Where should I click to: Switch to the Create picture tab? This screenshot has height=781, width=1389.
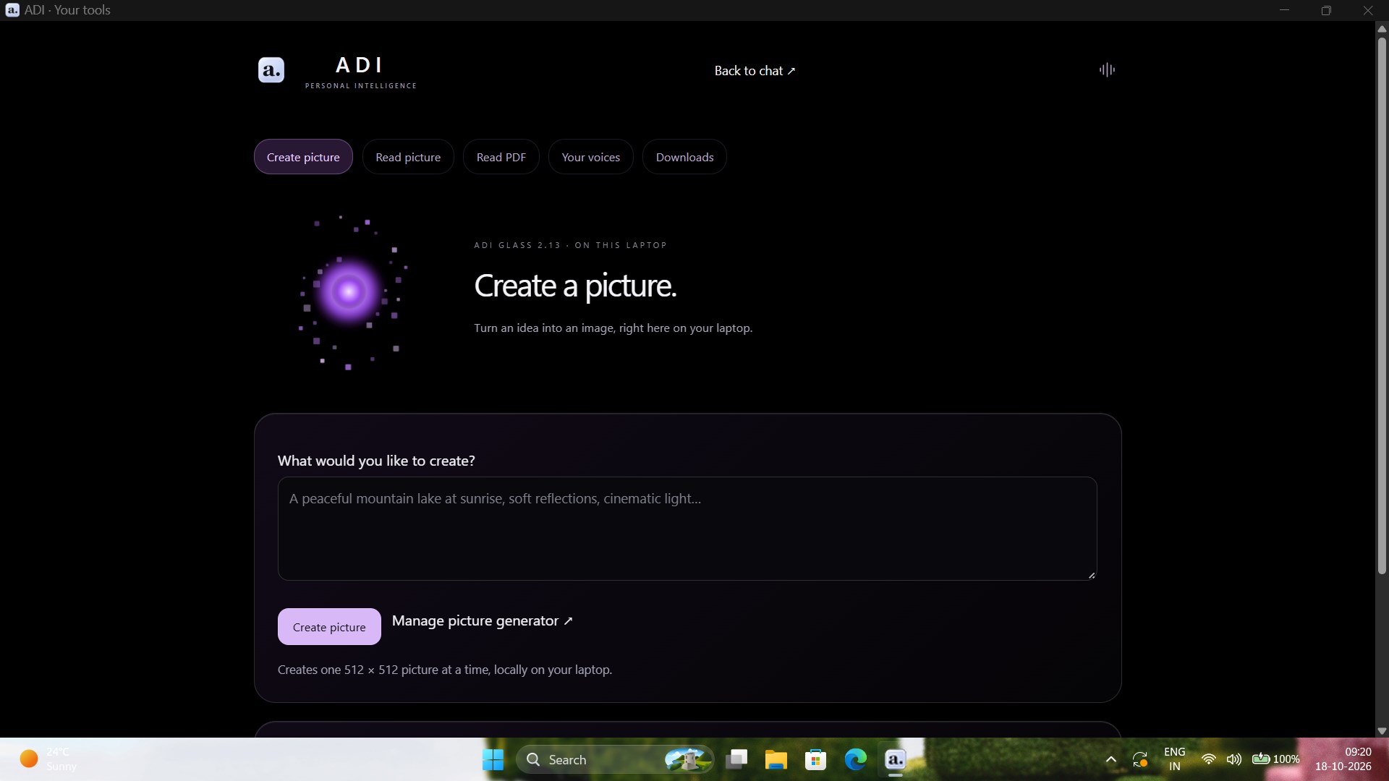pyautogui.click(x=303, y=157)
